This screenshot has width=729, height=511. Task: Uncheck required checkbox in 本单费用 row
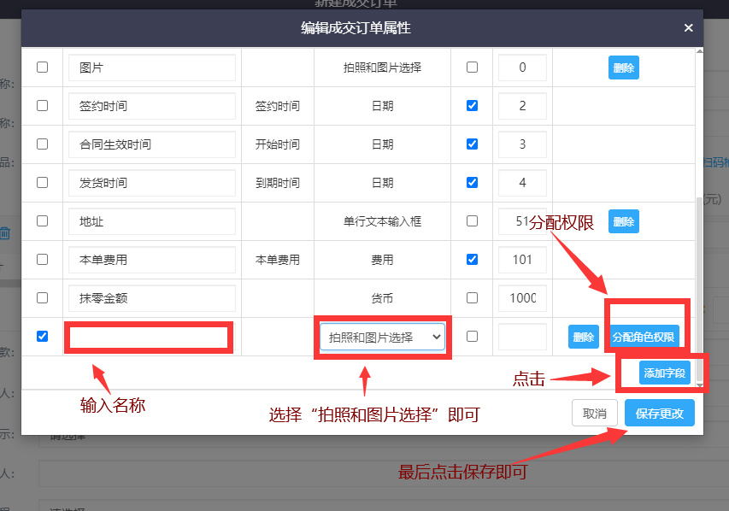(472, 260)
